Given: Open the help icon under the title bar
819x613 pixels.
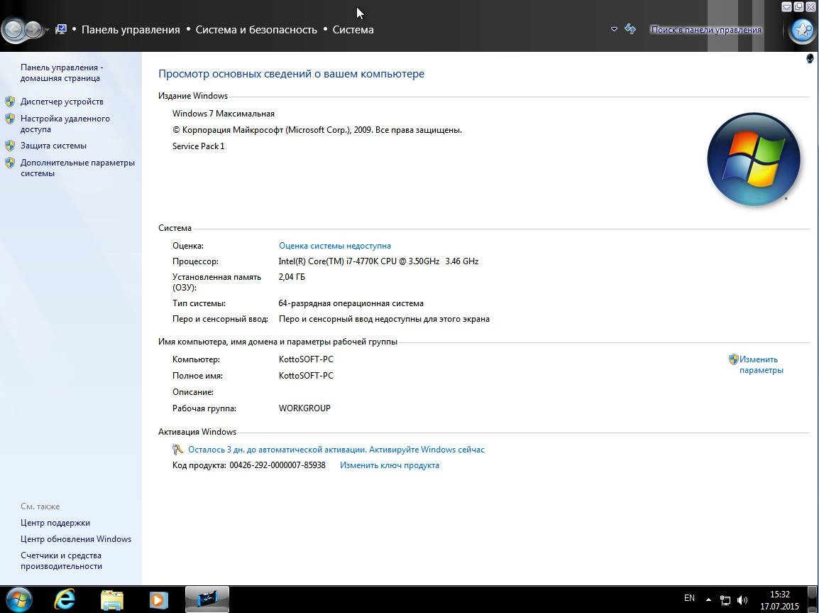Looking at the screenshot, I should [x=810, y=58].
